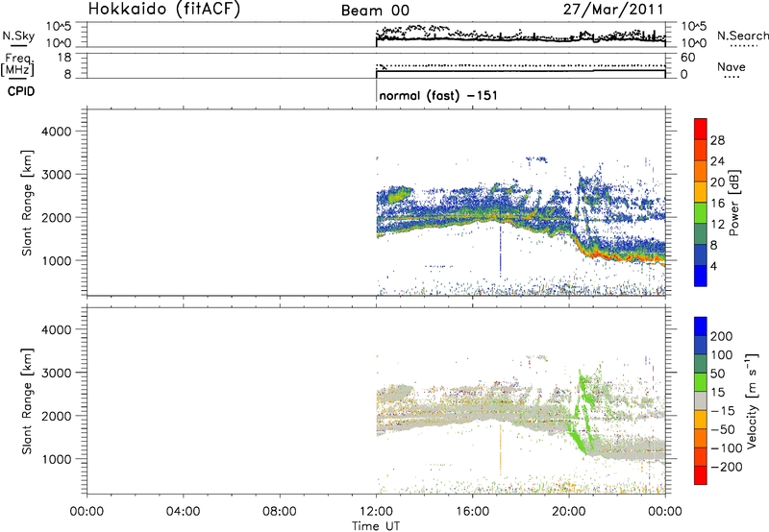Click the '04:00' time tick label
This screenshot has height=532, width=769.
click(184, 512)
